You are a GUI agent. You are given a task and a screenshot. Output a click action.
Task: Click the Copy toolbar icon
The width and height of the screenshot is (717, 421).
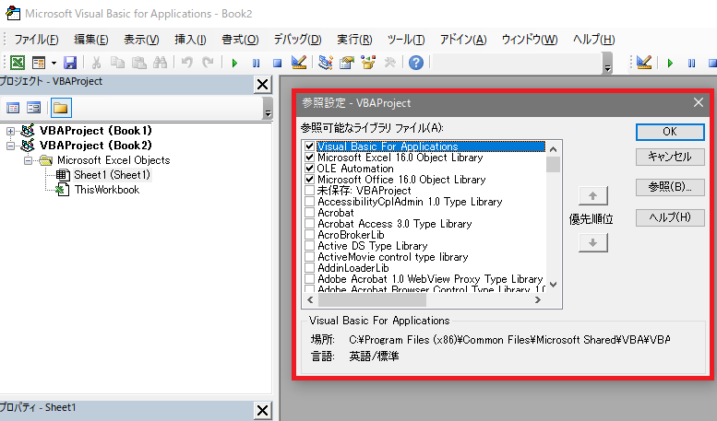(117, 63)
